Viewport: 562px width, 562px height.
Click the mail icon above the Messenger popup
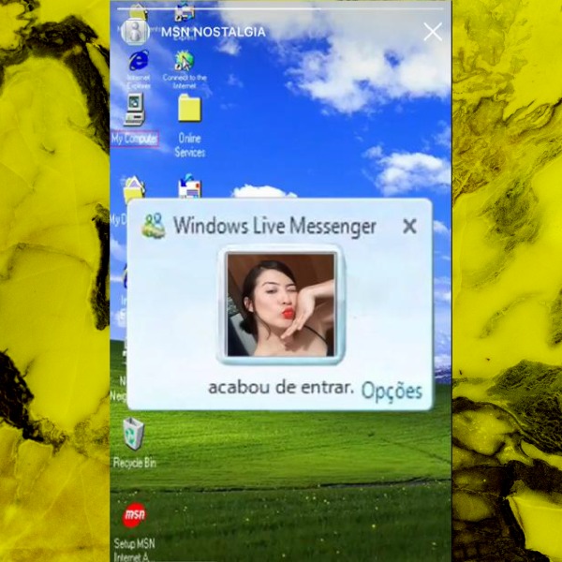pos(189,186)
